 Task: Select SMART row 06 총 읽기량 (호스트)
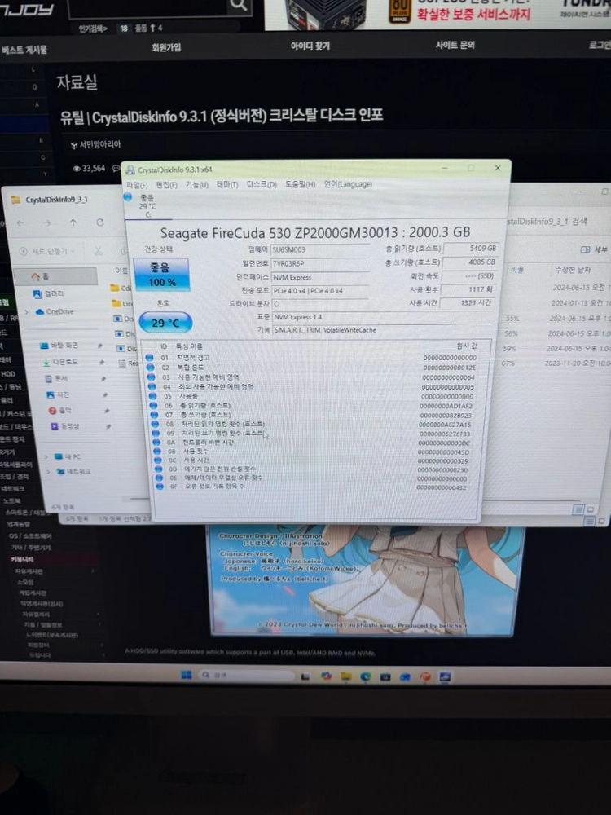[x=312, y=405]
